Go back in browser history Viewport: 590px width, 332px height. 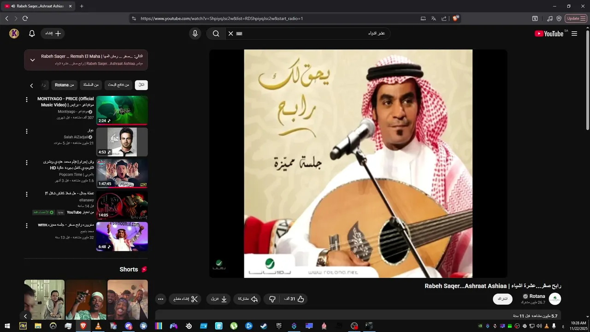6,18
